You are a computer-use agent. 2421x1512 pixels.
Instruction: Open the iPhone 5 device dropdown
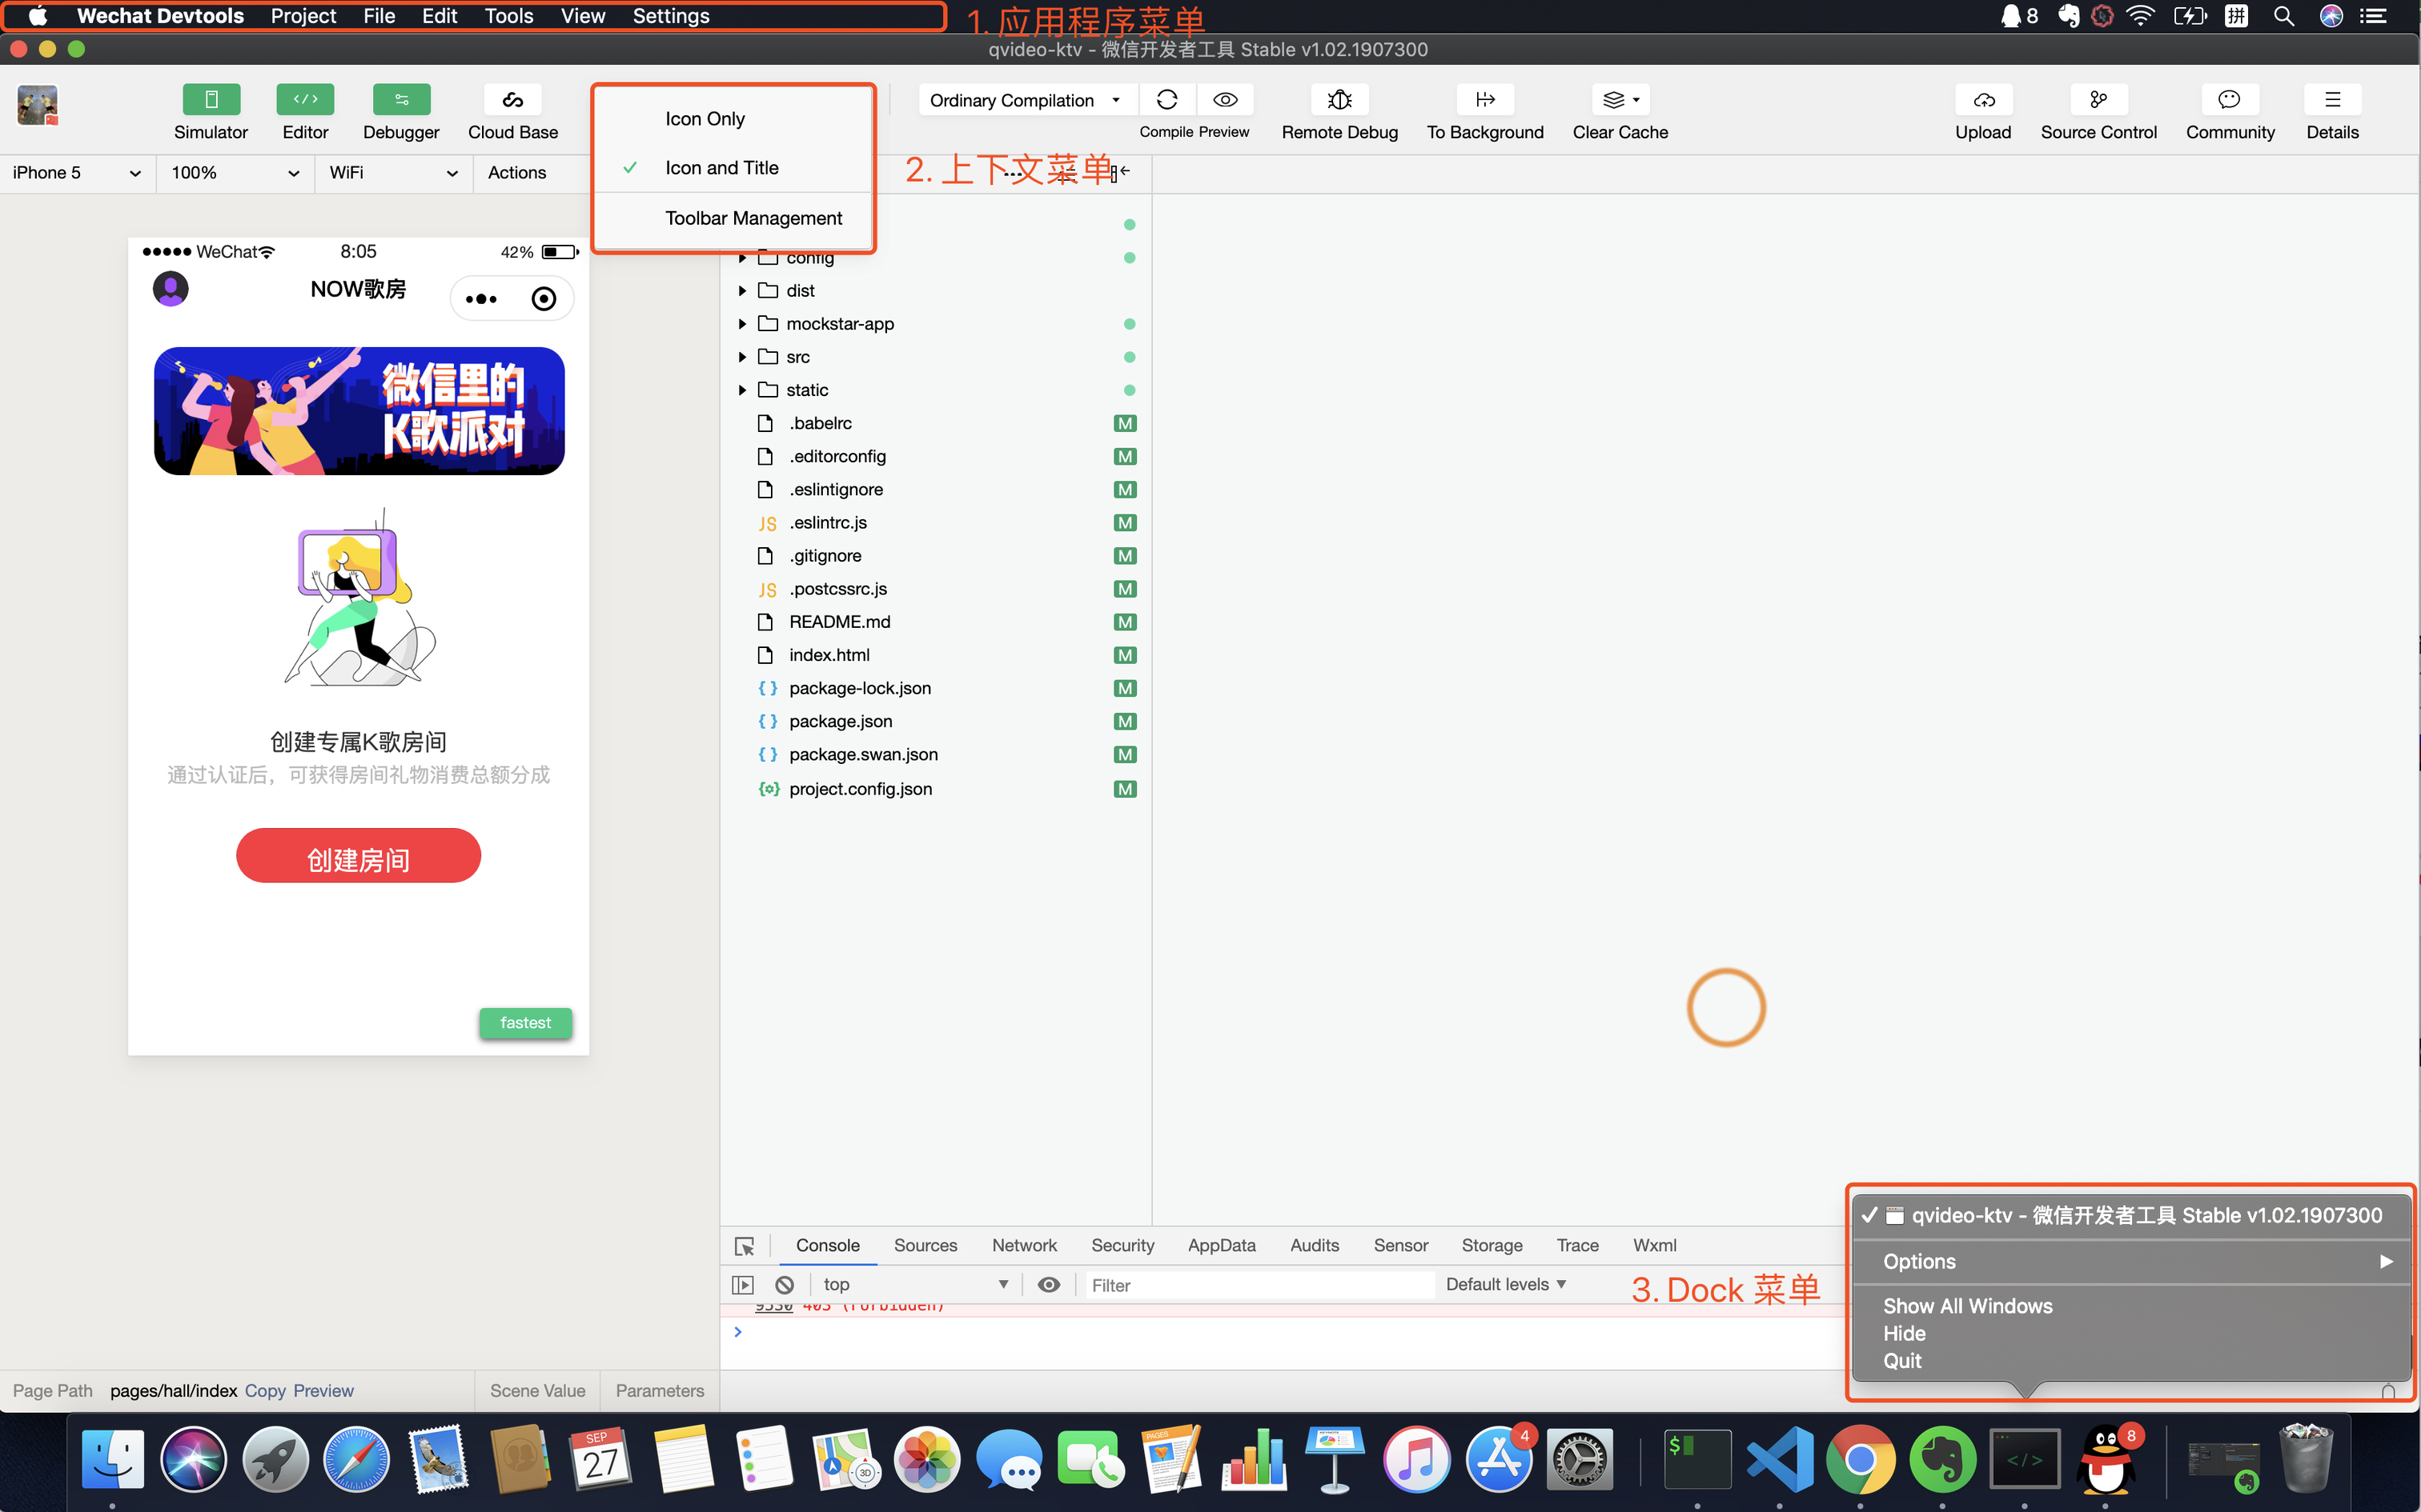click(77, 173)
